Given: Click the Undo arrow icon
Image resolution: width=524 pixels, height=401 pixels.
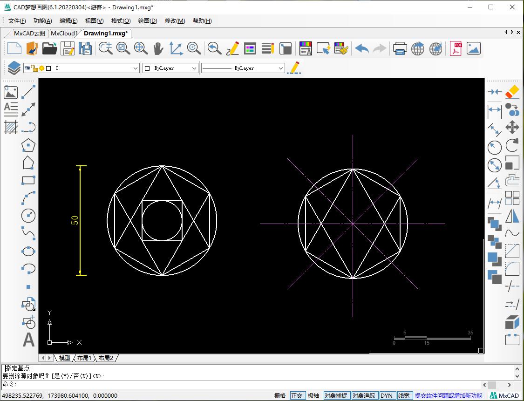Looking at the screenshot, I should click(x=361, y=48).
